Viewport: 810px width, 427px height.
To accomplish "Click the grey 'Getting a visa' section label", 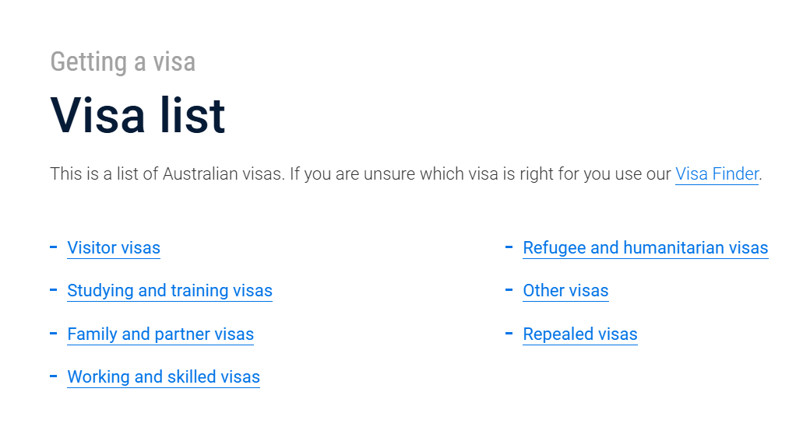I will coord(122,61).
